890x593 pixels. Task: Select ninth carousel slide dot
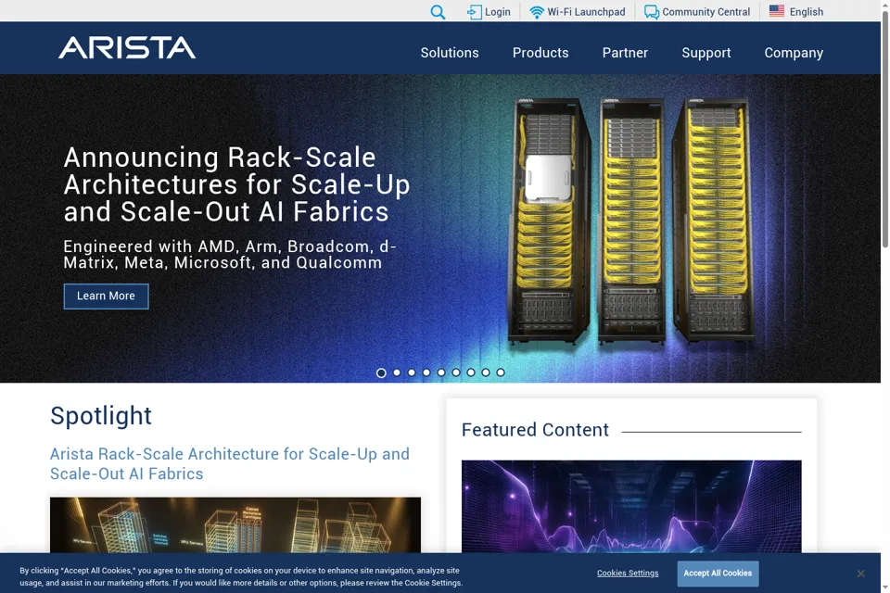tap(500, 372)
